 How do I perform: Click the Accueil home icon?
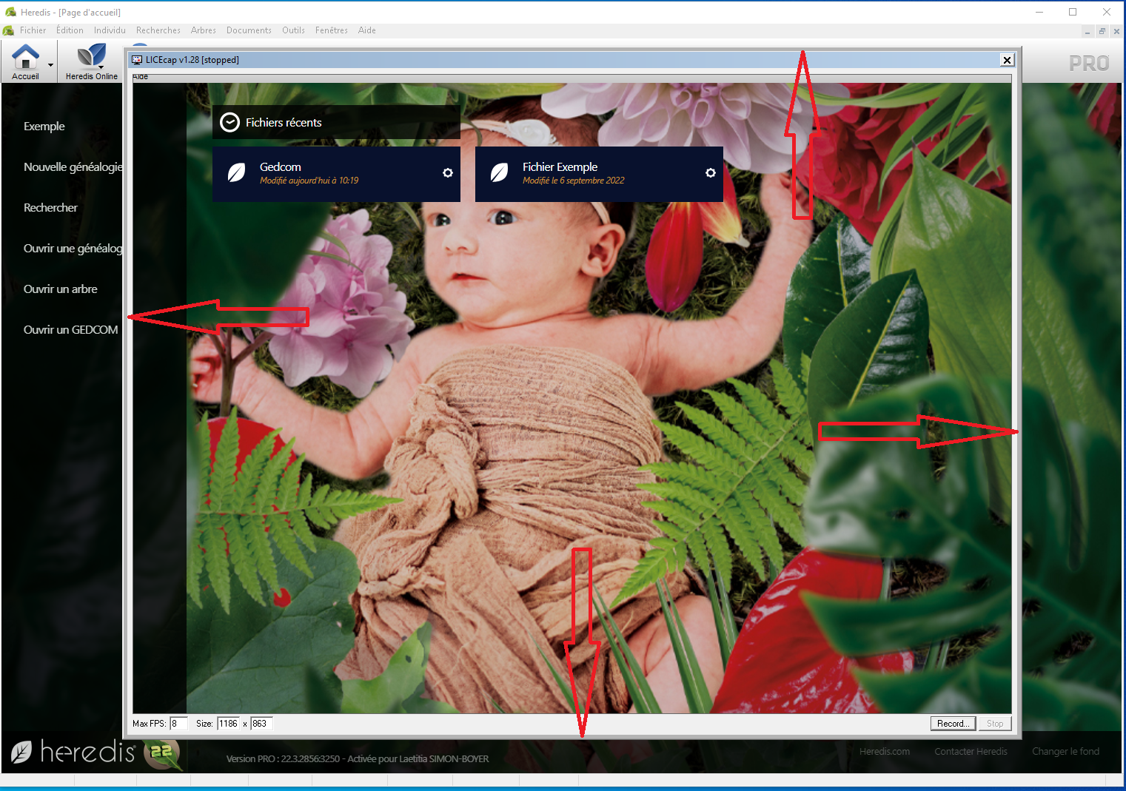(25, 58)
